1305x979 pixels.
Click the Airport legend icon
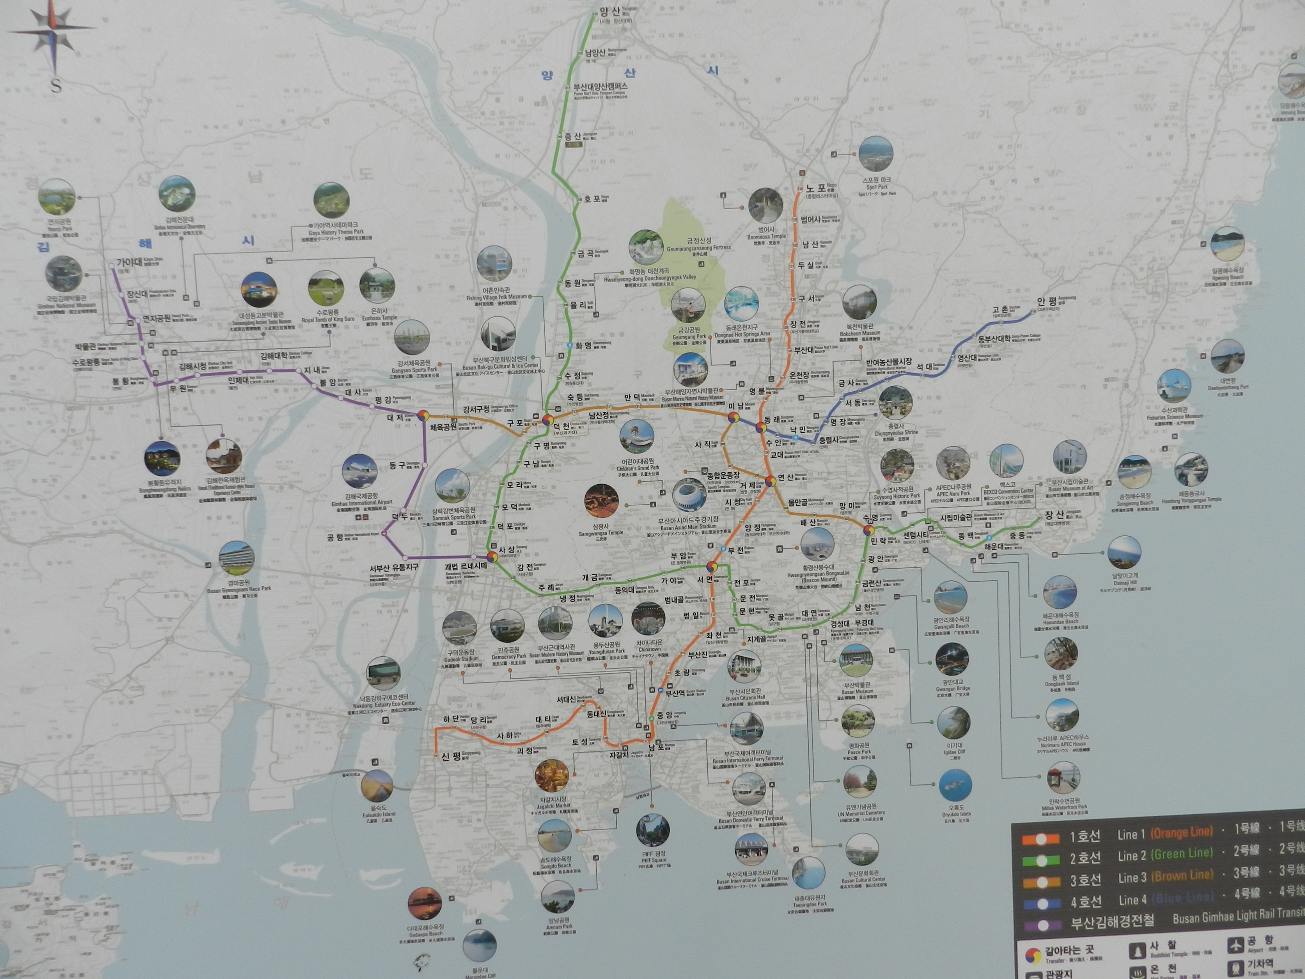pos(1235,945)
